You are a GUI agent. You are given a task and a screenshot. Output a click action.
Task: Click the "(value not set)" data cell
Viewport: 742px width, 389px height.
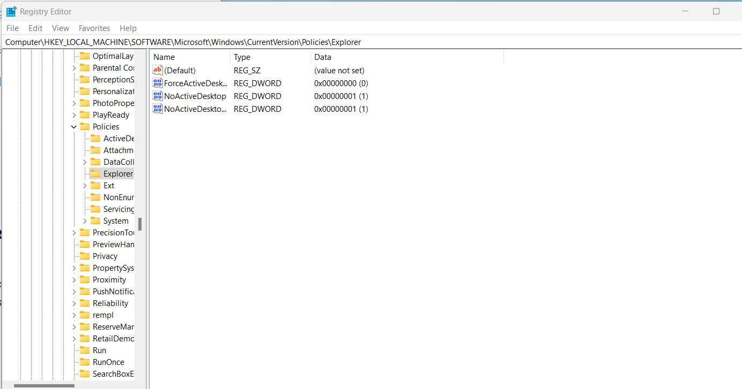point(339,71)
